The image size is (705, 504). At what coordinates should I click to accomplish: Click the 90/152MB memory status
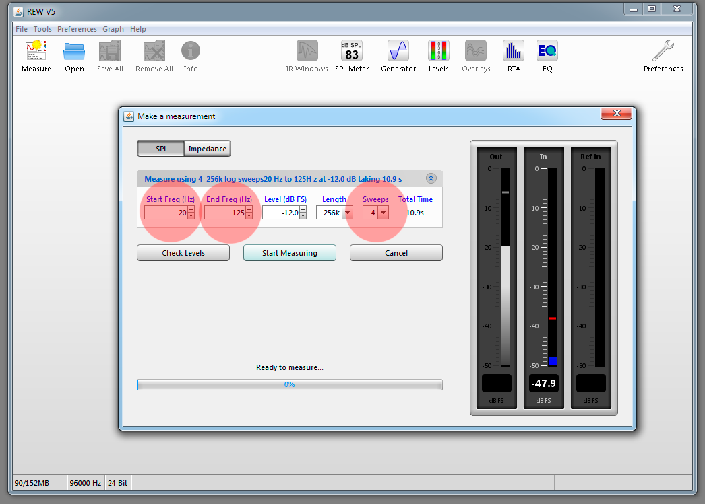tap(32, 483)
